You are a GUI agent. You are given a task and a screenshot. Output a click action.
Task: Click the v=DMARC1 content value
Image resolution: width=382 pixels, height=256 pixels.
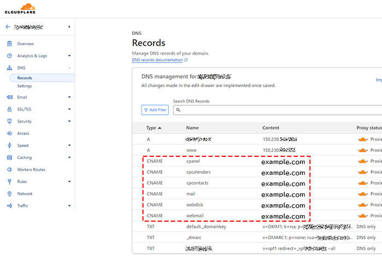click(308, 237)
